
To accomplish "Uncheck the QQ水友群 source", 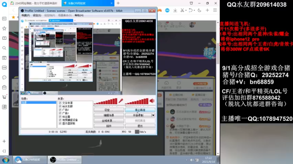I will coord(60,106).
